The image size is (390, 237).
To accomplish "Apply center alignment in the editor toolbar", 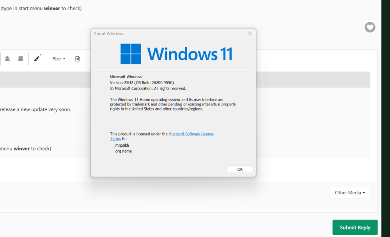I will point(7,58).
